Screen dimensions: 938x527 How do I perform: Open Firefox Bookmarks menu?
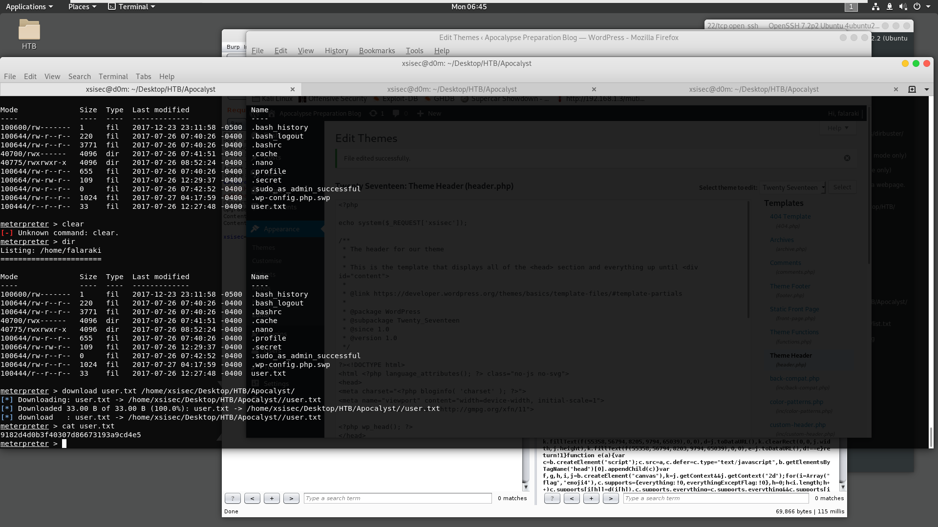pyautogui.click(x=377, y=51)
